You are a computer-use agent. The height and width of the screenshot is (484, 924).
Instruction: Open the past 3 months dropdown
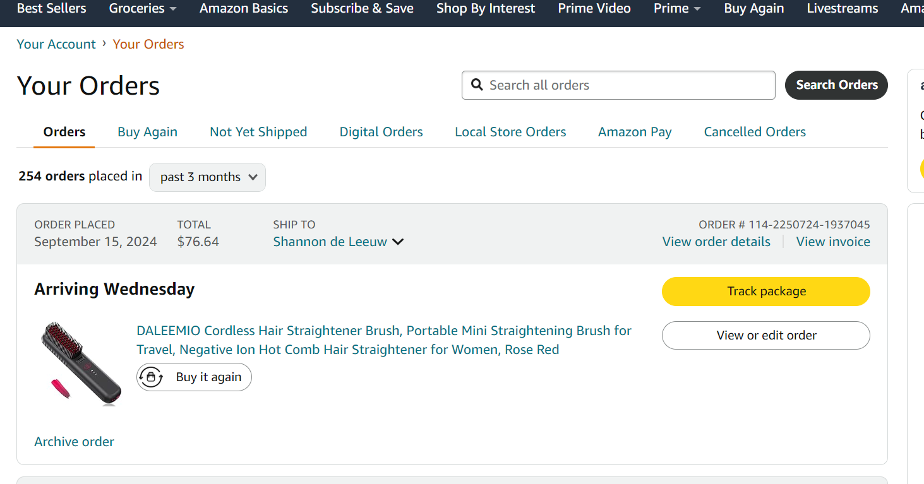click(207, 177)
